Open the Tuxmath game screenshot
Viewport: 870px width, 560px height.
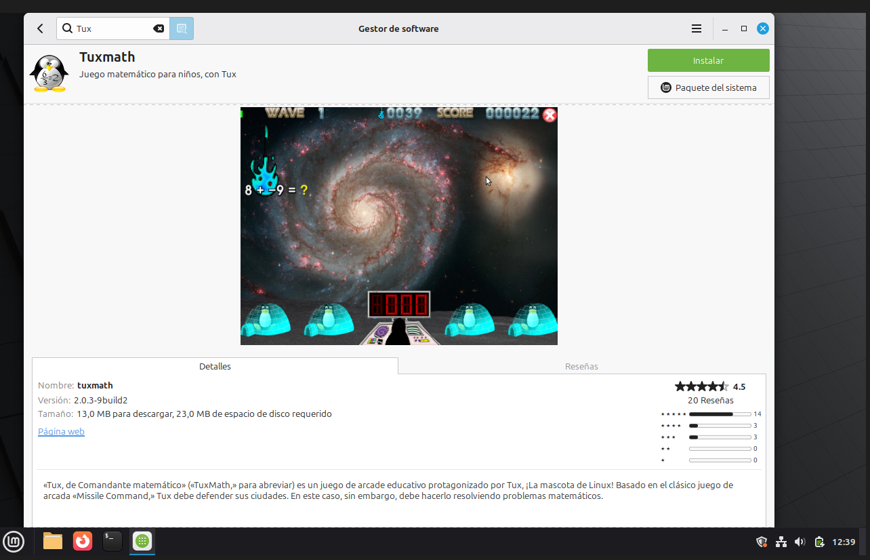click(399, 226)
